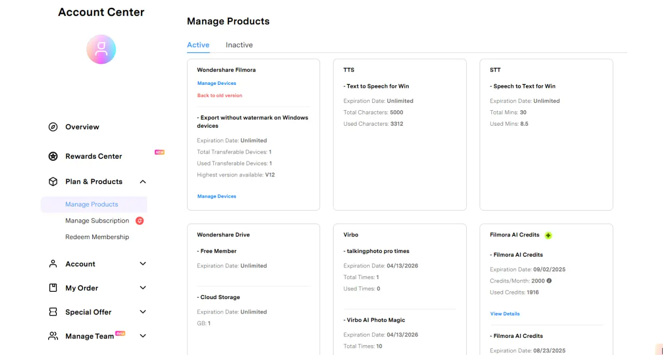Screen dimensions: 663x355
Task: Click the info icon next to Credits/Month
Action: click(x=549, y=281)
